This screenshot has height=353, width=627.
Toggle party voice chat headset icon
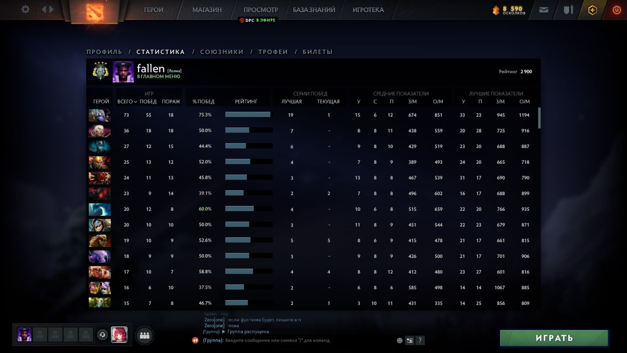(102, 334)
